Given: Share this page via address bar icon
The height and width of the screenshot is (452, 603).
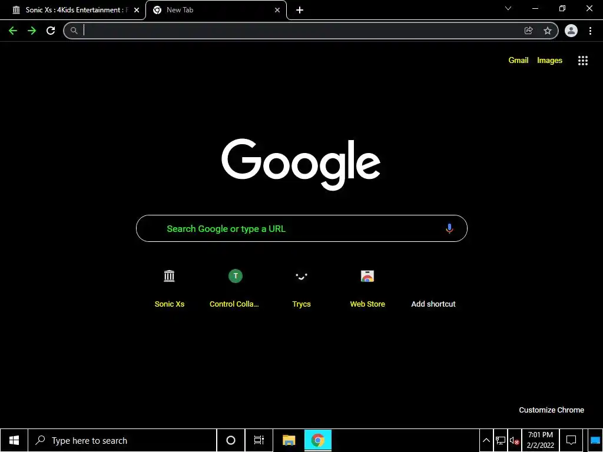Looking at the screenshot, I should point(528,31).
